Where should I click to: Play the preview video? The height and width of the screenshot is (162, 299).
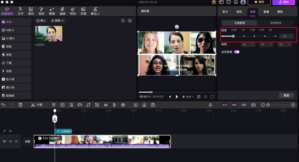(x=177, y=97)
